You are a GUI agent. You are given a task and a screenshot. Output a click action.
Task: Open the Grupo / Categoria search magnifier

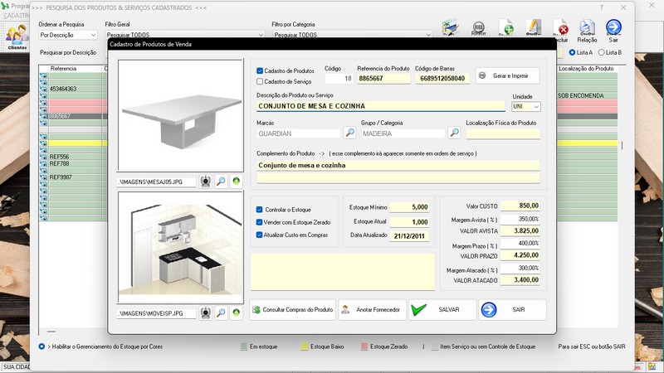coord(454,133)
